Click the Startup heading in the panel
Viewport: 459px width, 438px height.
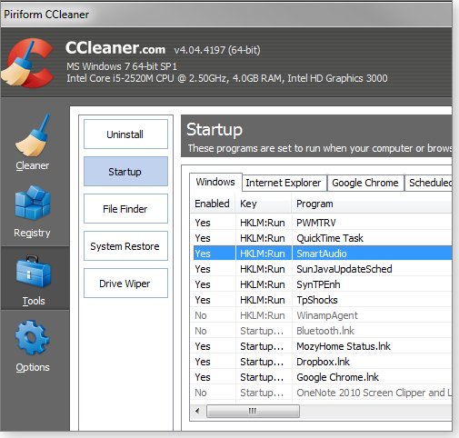tap(215, 130)
